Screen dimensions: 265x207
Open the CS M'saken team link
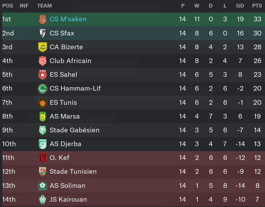(68, 19)
